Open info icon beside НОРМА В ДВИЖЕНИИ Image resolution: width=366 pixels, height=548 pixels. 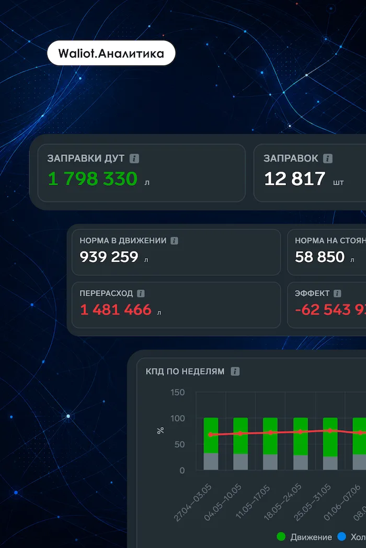(174, 241)
